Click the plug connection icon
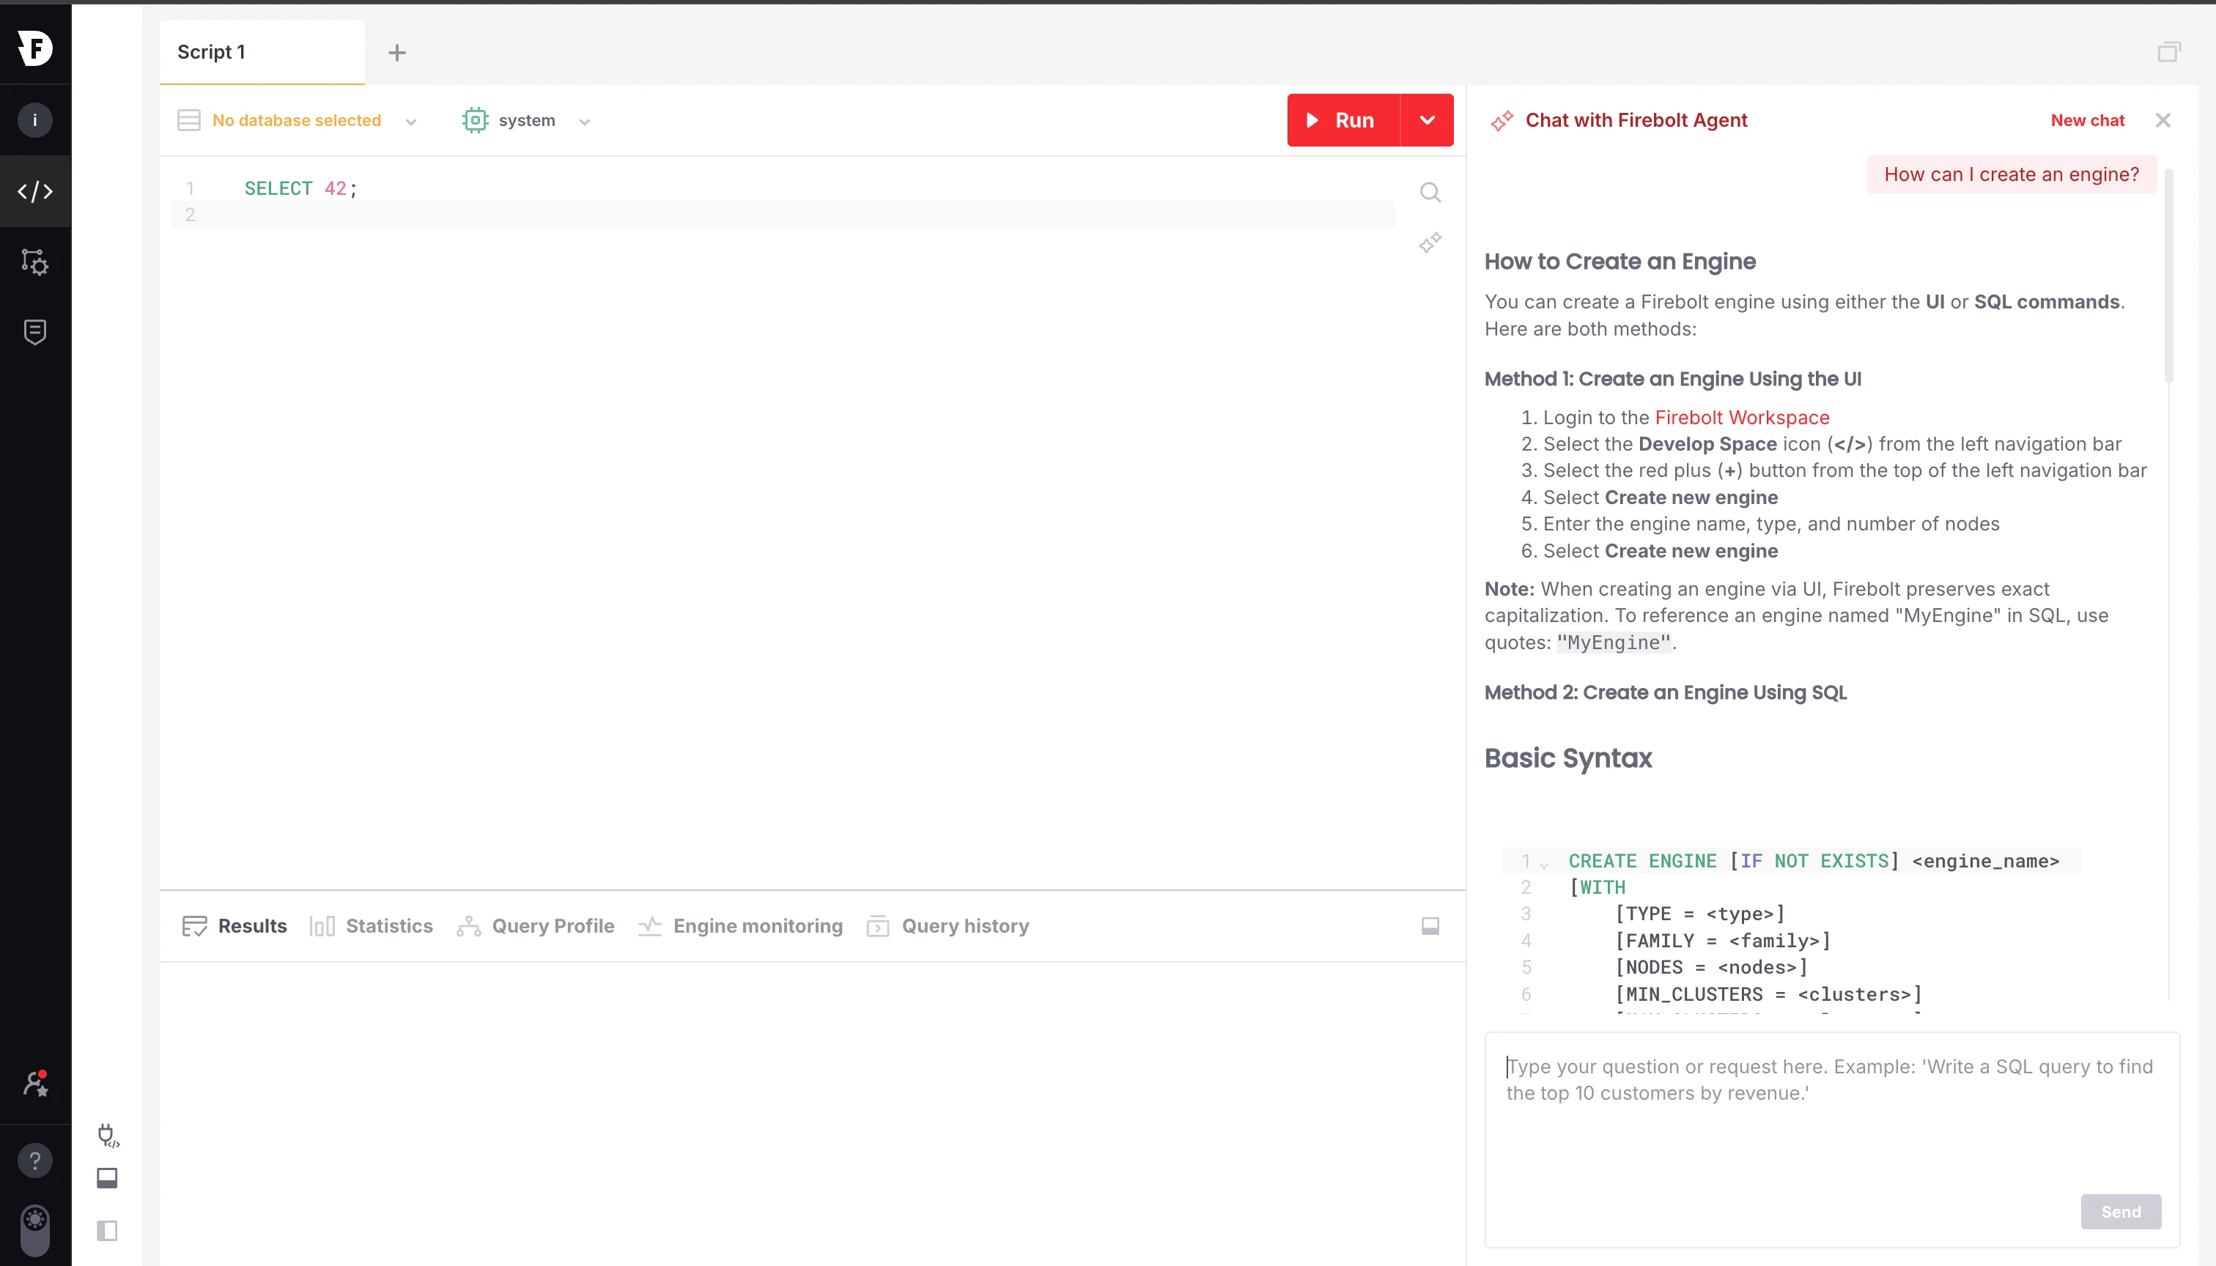 (x=108, y=1135)
